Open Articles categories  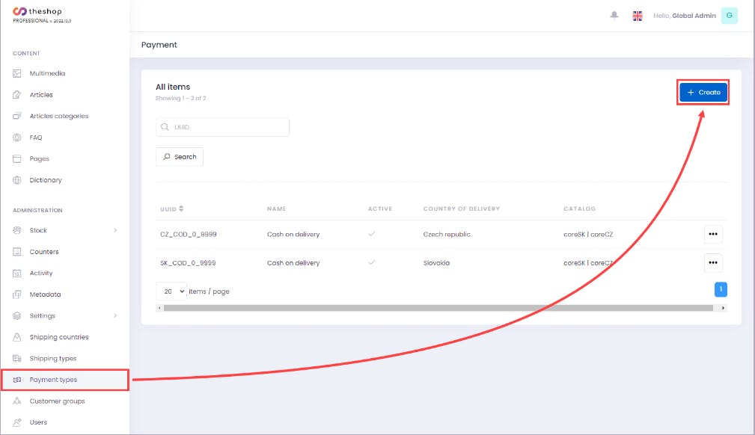tap(59, 116)
